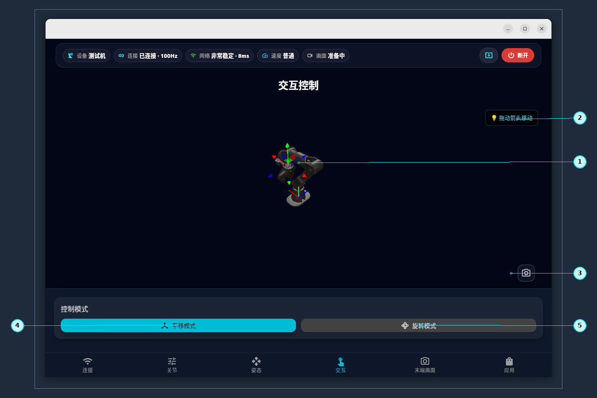The height and width of the screenshot is (398, 597).
Task: Open the 关节 joints tab
Action: pos(172,365)
